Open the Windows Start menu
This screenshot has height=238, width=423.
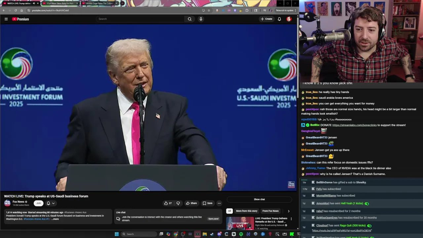[116, 234]
